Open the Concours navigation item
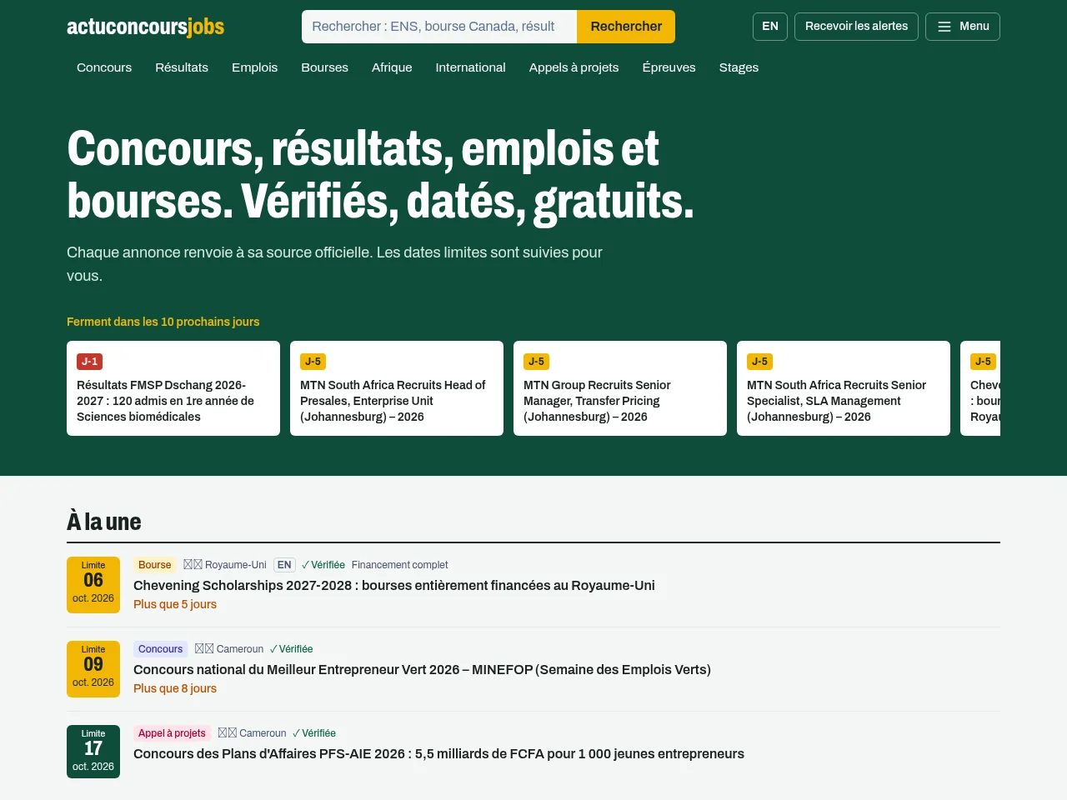Image resolution: width=1067 pixels, height=800 pixels. tap(104, 67)
